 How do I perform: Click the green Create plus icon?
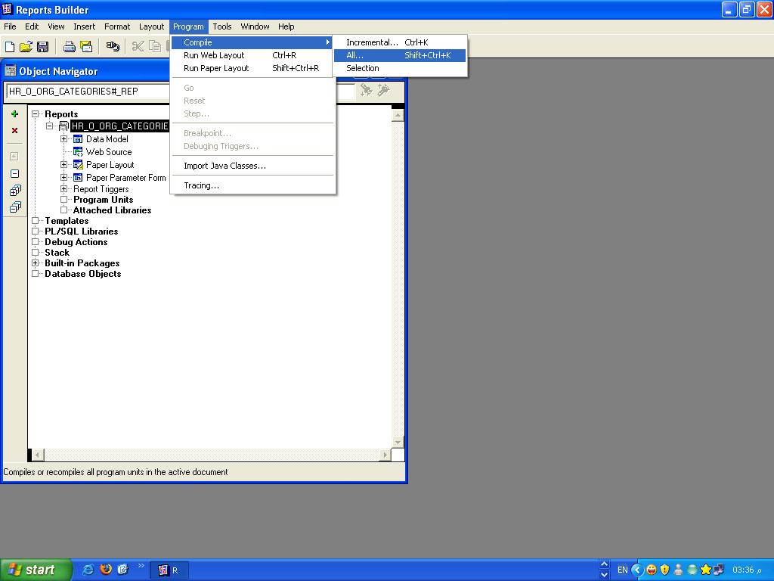[x=14, y=114]
